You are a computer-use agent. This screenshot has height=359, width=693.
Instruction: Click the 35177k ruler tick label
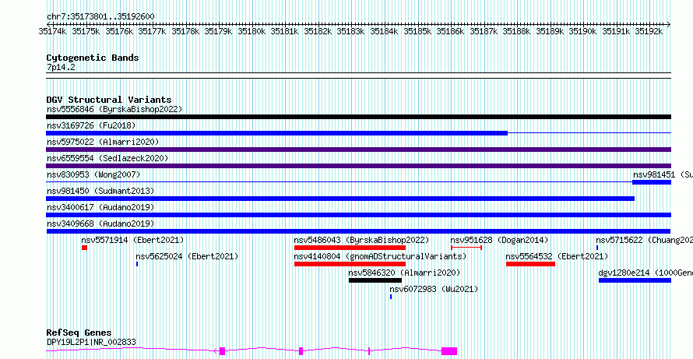coord(152,31)
